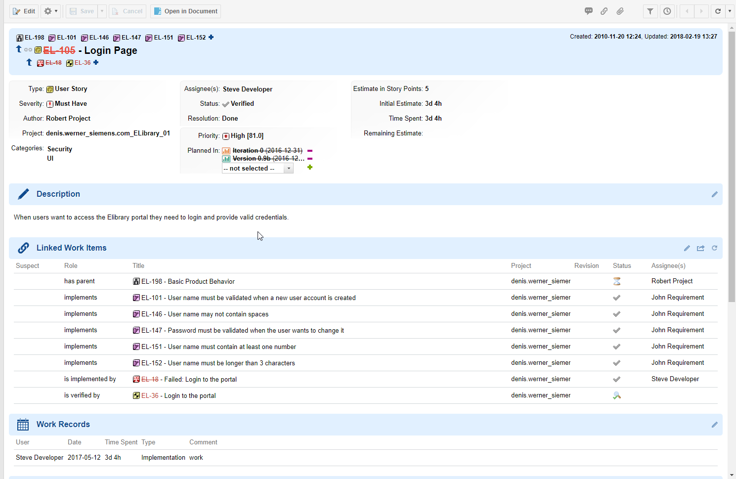This screenshot has width=736, height=479.
Task: Remove Iteration 0 plan with minus icon
Action: 310,151
